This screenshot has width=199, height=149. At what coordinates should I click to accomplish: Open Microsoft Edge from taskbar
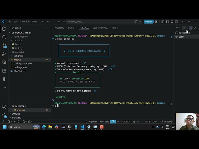[x=44, y=127]
